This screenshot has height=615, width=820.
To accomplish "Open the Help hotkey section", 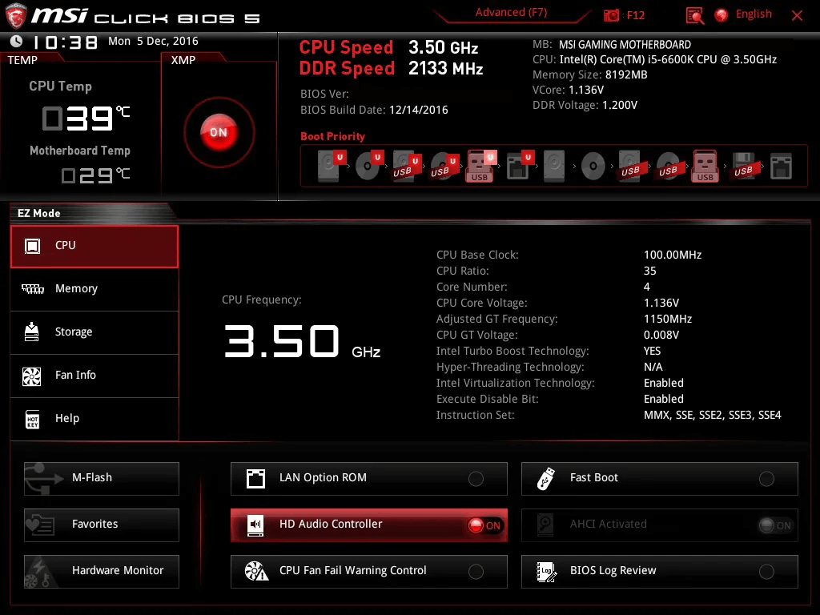I will pyautogui.click(x=67, y=419).
